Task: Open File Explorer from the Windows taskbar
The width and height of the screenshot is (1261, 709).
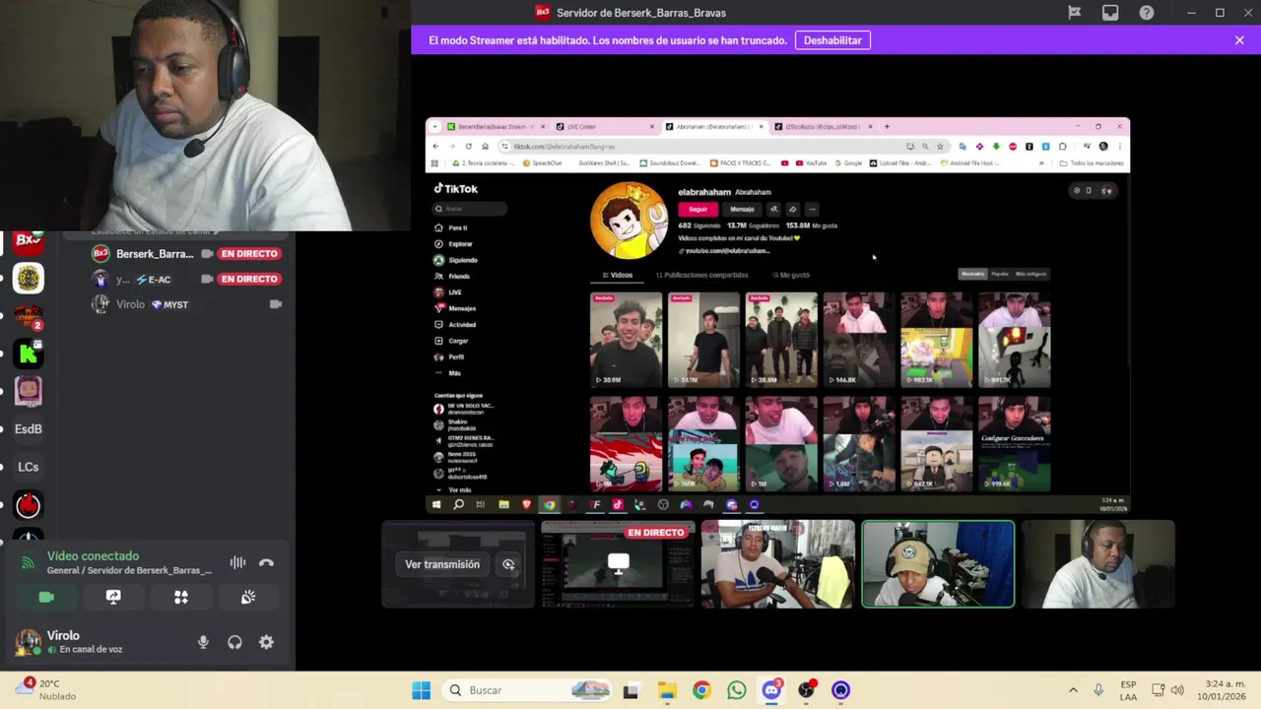Action: [667, 690]
